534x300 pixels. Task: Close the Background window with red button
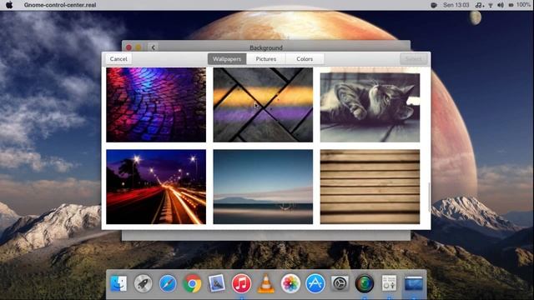128,47
